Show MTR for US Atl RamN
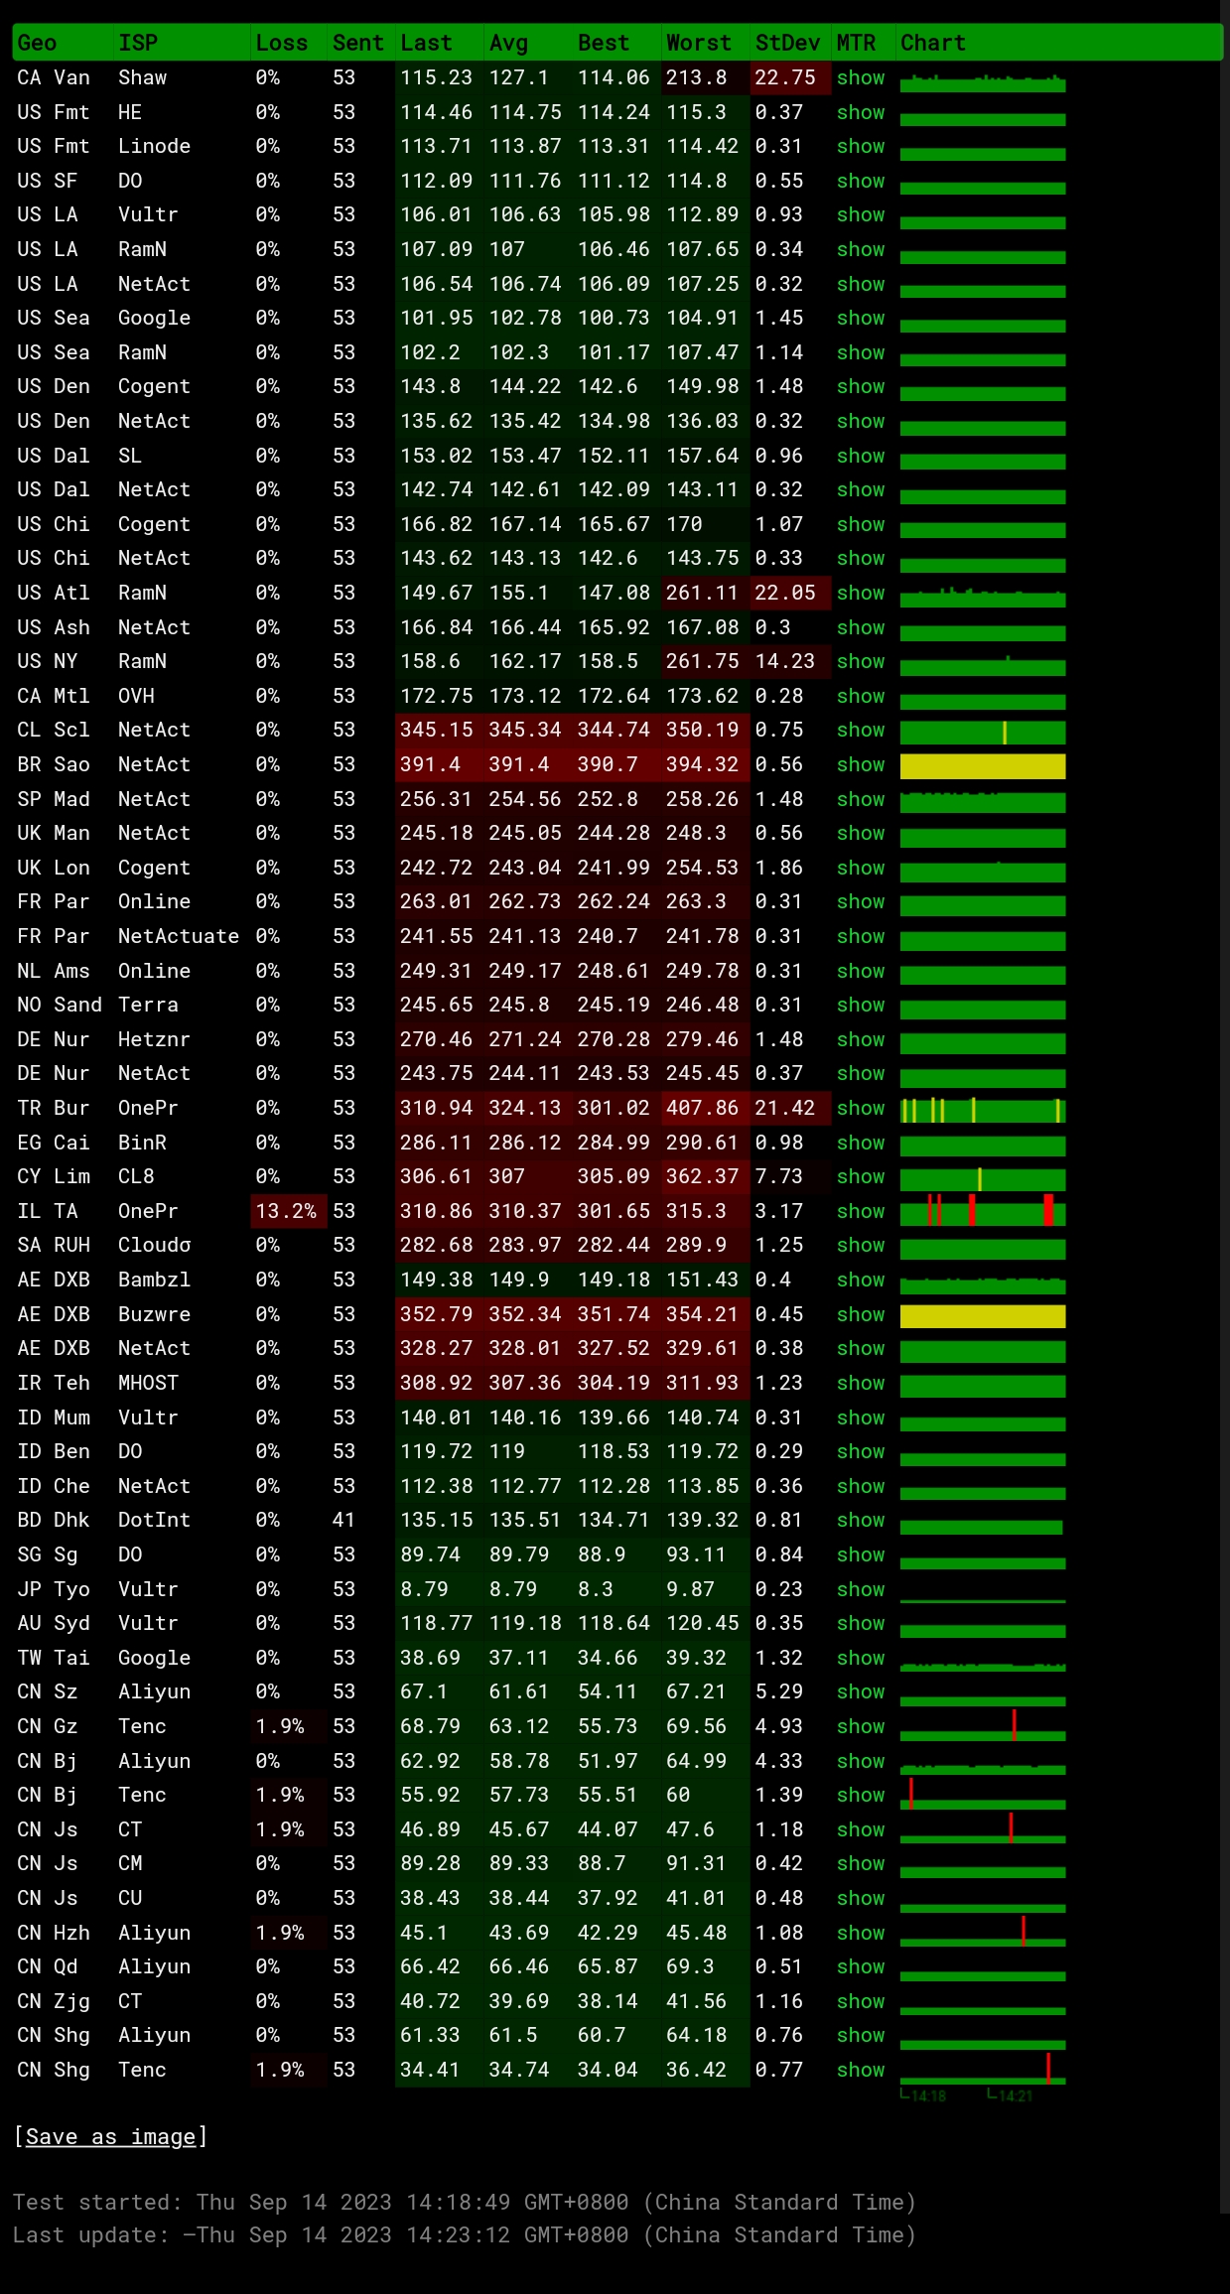The width and height of the screenshot is (1230, 2294). tap(860, 593)
